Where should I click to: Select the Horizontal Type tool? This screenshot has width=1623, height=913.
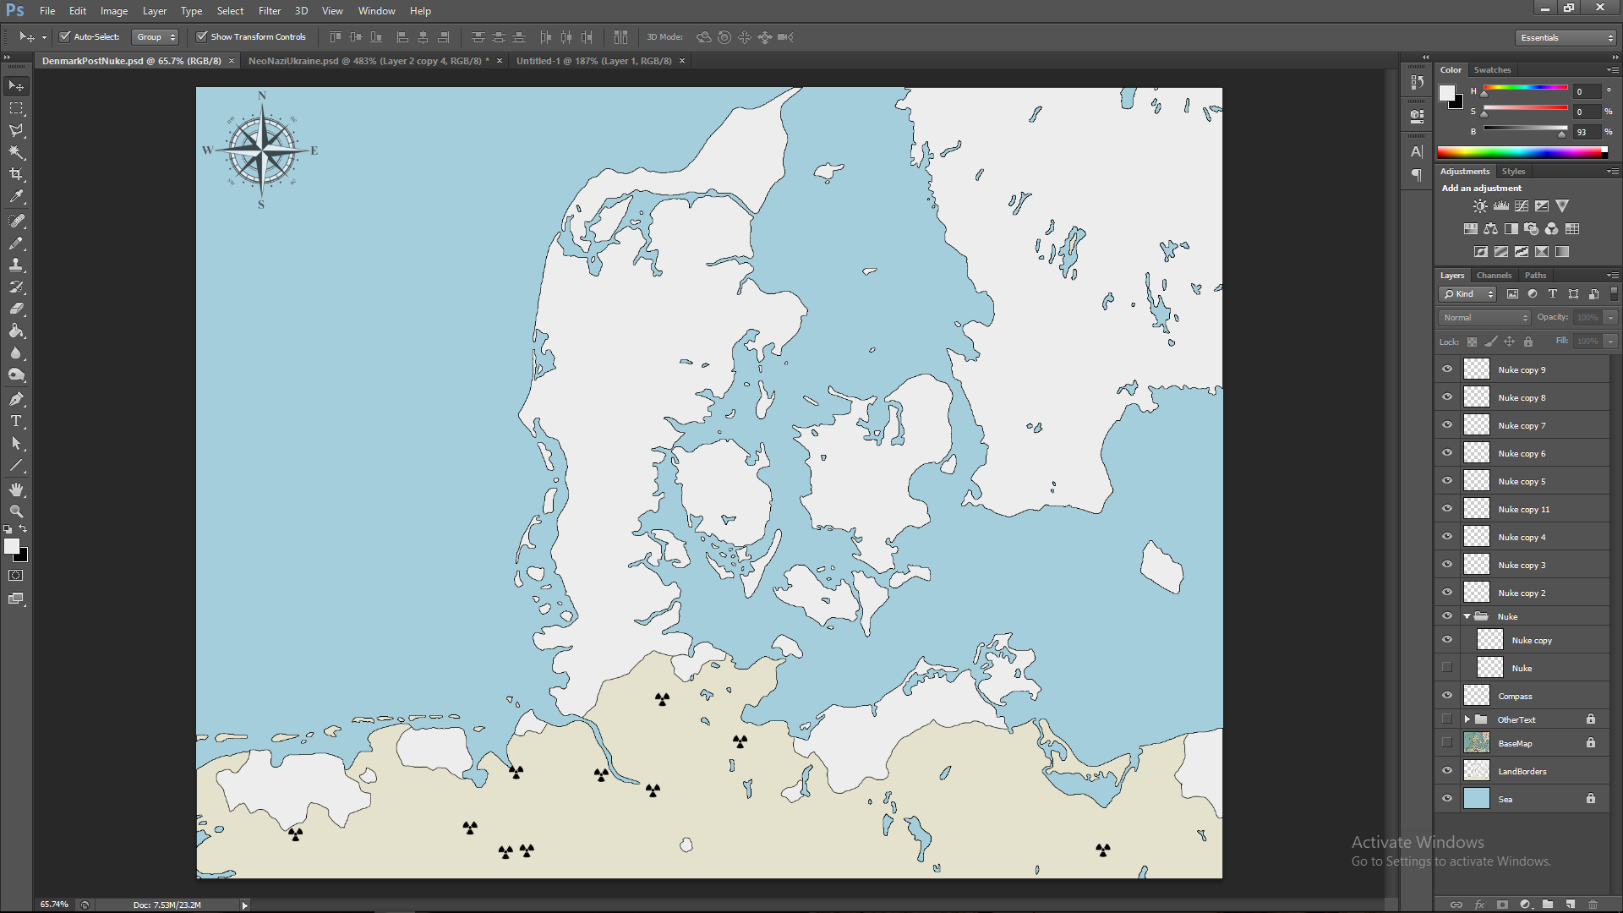(x=16, y=421)
